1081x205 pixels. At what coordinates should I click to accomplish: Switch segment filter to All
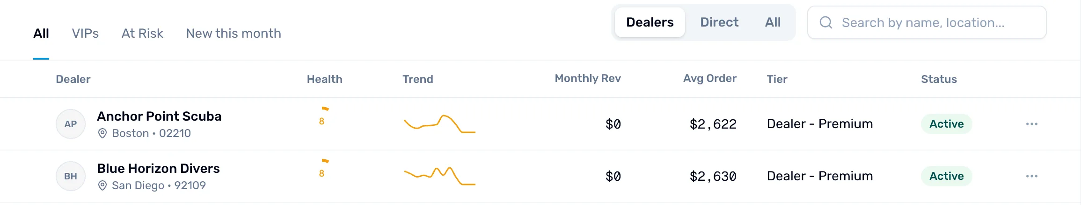(773, 22)
